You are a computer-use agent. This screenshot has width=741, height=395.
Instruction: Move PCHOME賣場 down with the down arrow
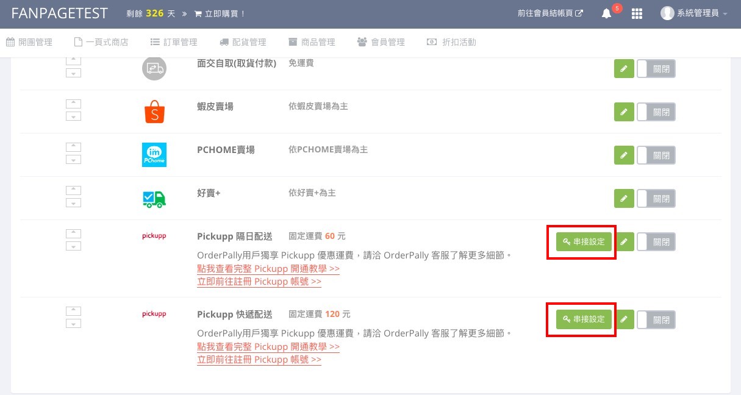(x=73, y=160)
